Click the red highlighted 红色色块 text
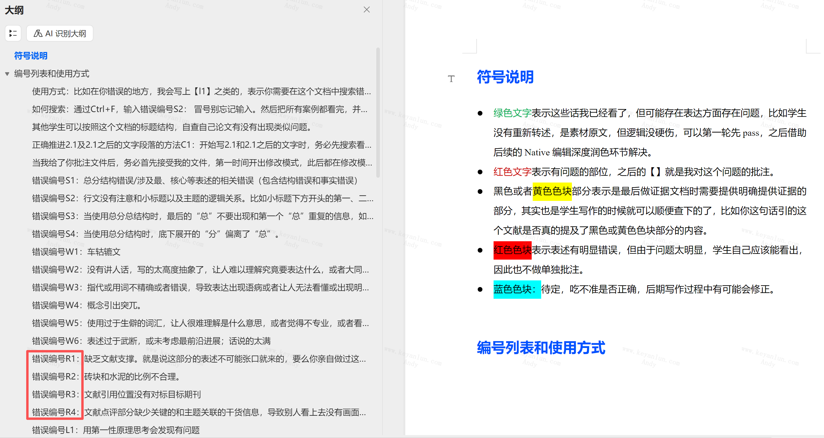The image size is (824, 438). coord(512,250)
